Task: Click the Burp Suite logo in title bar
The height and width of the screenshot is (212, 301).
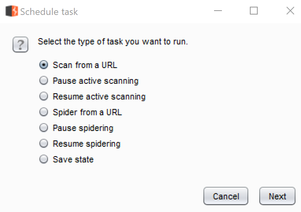Action: [12, 11]
